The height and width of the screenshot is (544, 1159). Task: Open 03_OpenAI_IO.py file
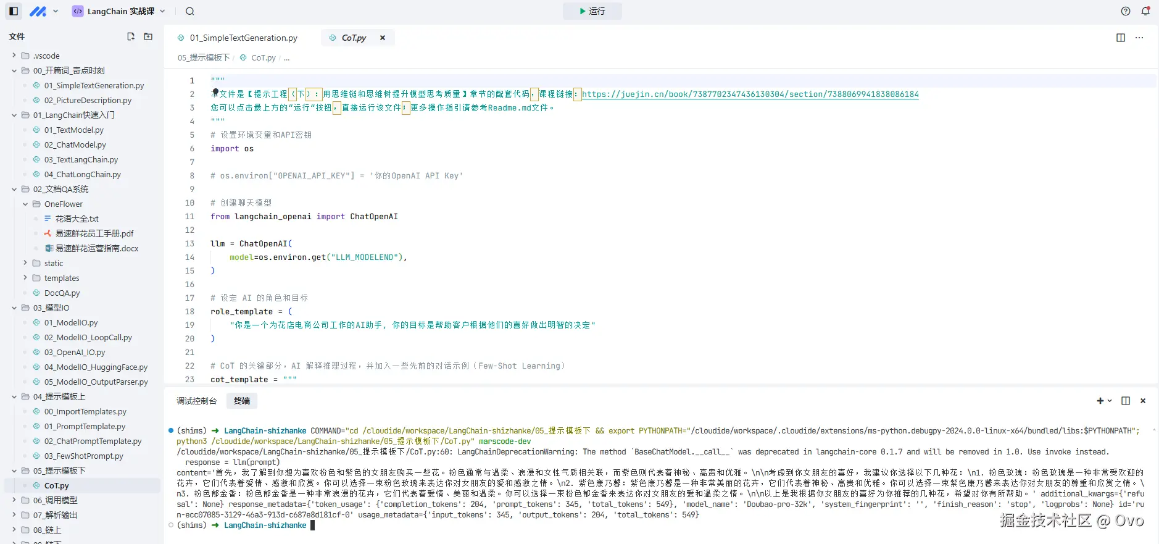click(x=75, y=352)
